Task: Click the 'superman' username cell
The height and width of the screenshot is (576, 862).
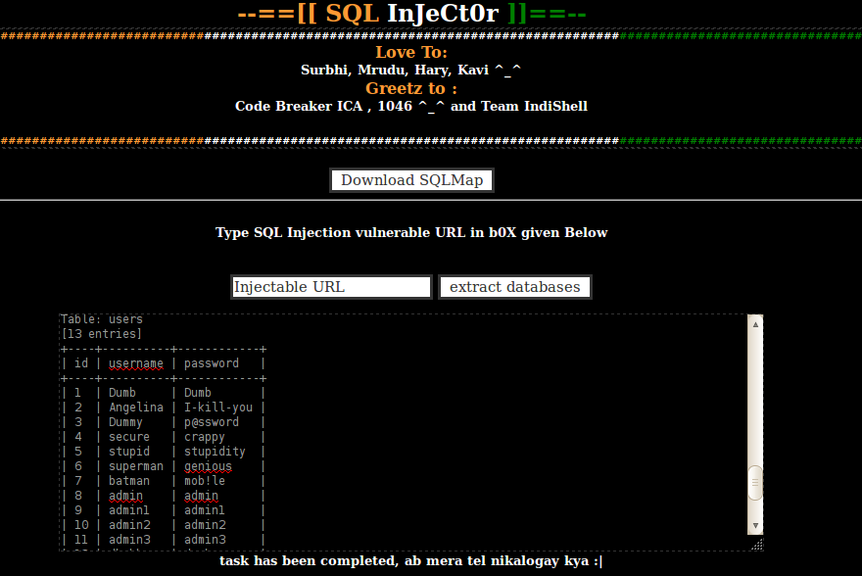Action: point(136,466)
